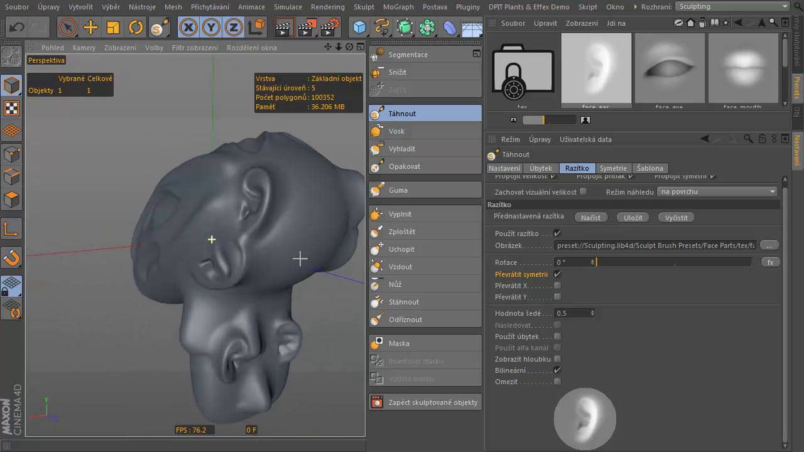Activate the Rotate tool
The image size is (804, 452).
(x=136, y=28)
